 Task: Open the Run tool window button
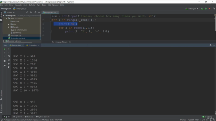tap(7, 117)
